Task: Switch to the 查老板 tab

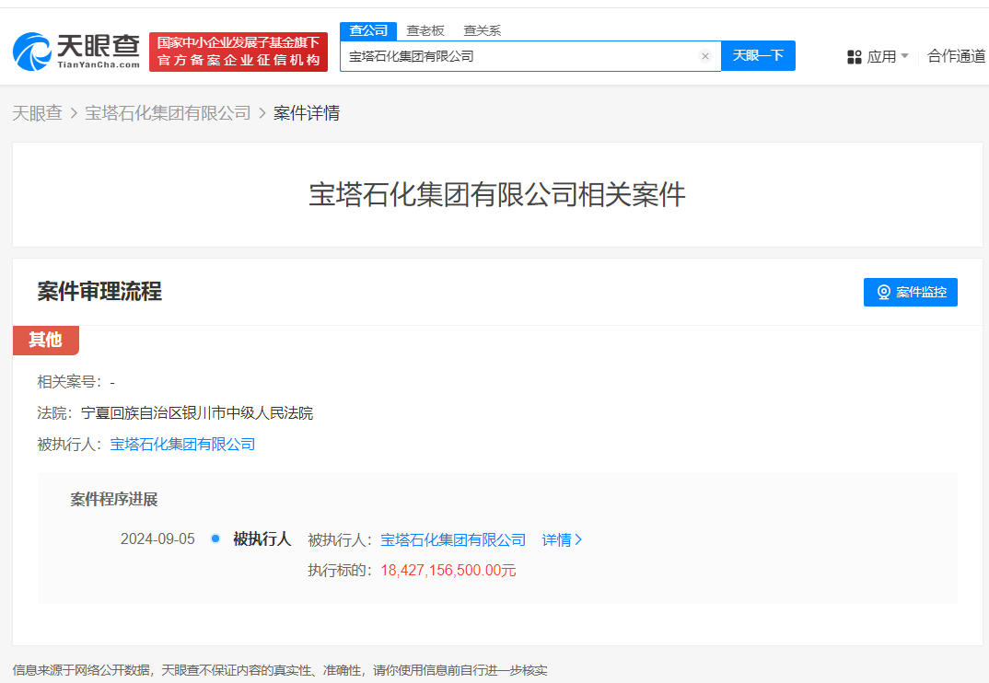Action: (425, 30)
